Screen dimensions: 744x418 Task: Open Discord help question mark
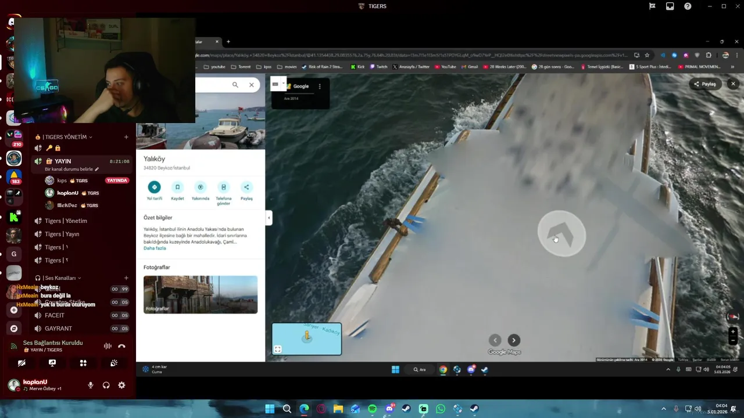point(688,6)
